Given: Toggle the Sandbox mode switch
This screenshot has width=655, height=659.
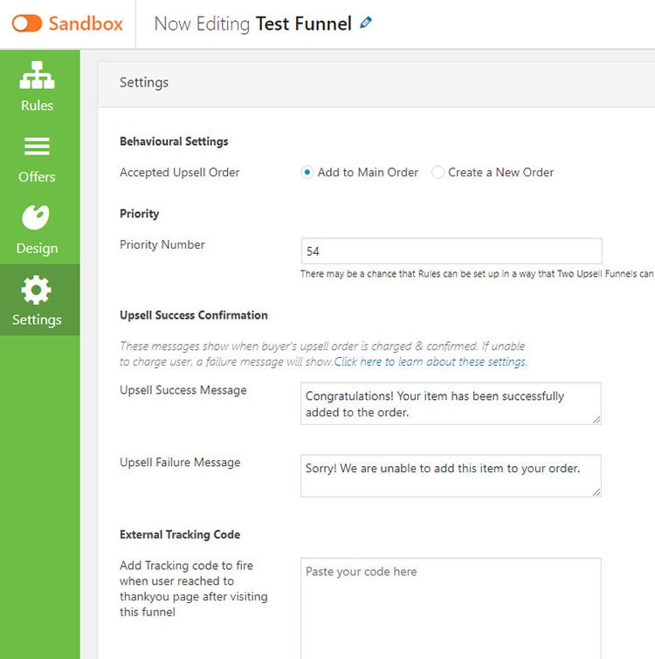Looking at the screenshot, I should pos(27,24).
